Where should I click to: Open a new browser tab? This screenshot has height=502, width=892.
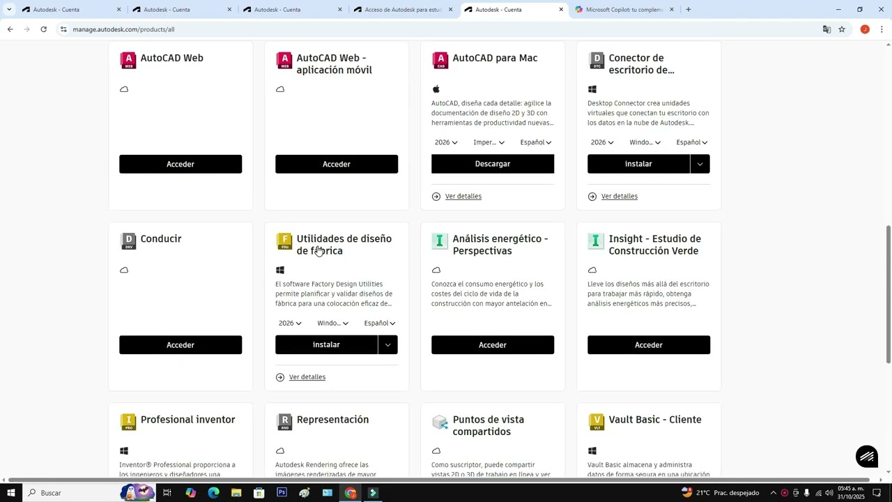689,10
